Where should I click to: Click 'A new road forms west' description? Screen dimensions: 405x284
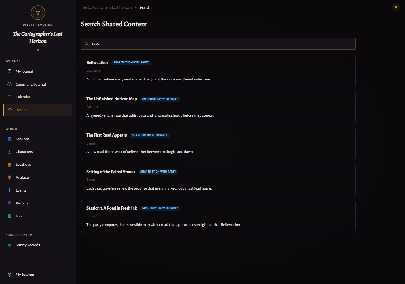pyautogui.click(x=140, y=152)
